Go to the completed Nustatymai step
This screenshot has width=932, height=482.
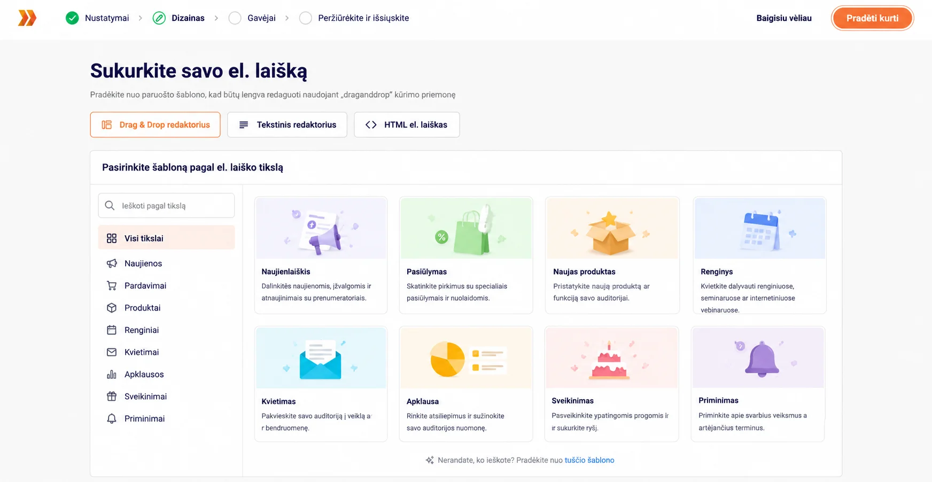[x=97, y=18]
